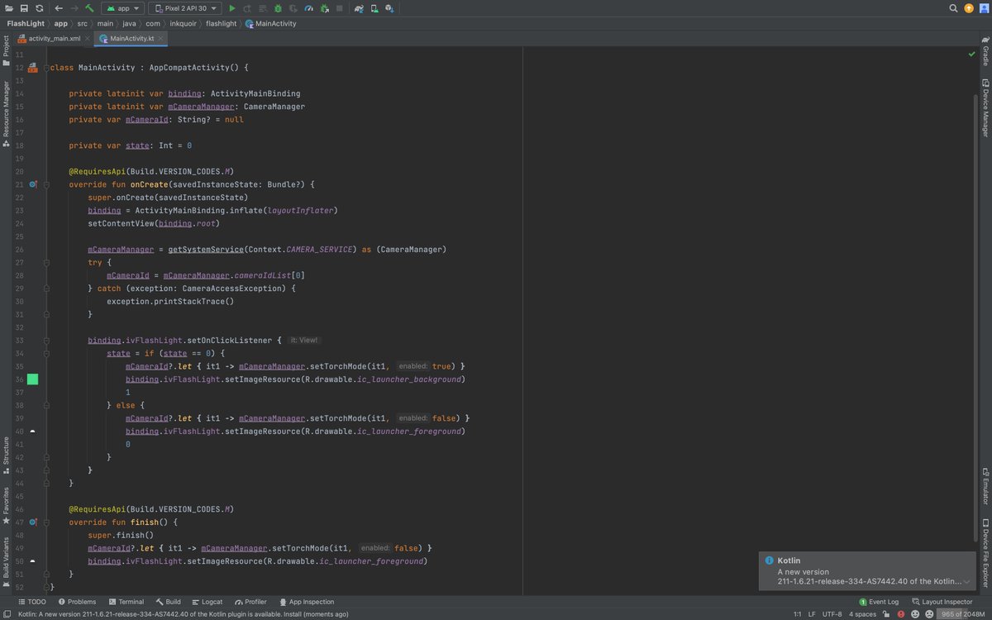Collapse the setOnClickListener lambda fold marker

46,340
